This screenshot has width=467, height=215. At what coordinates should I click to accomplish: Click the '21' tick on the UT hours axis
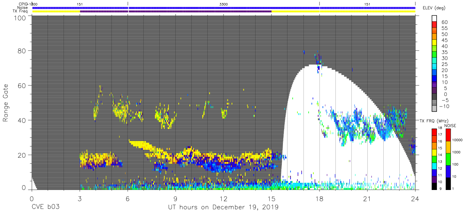click(x=367, y=198)
